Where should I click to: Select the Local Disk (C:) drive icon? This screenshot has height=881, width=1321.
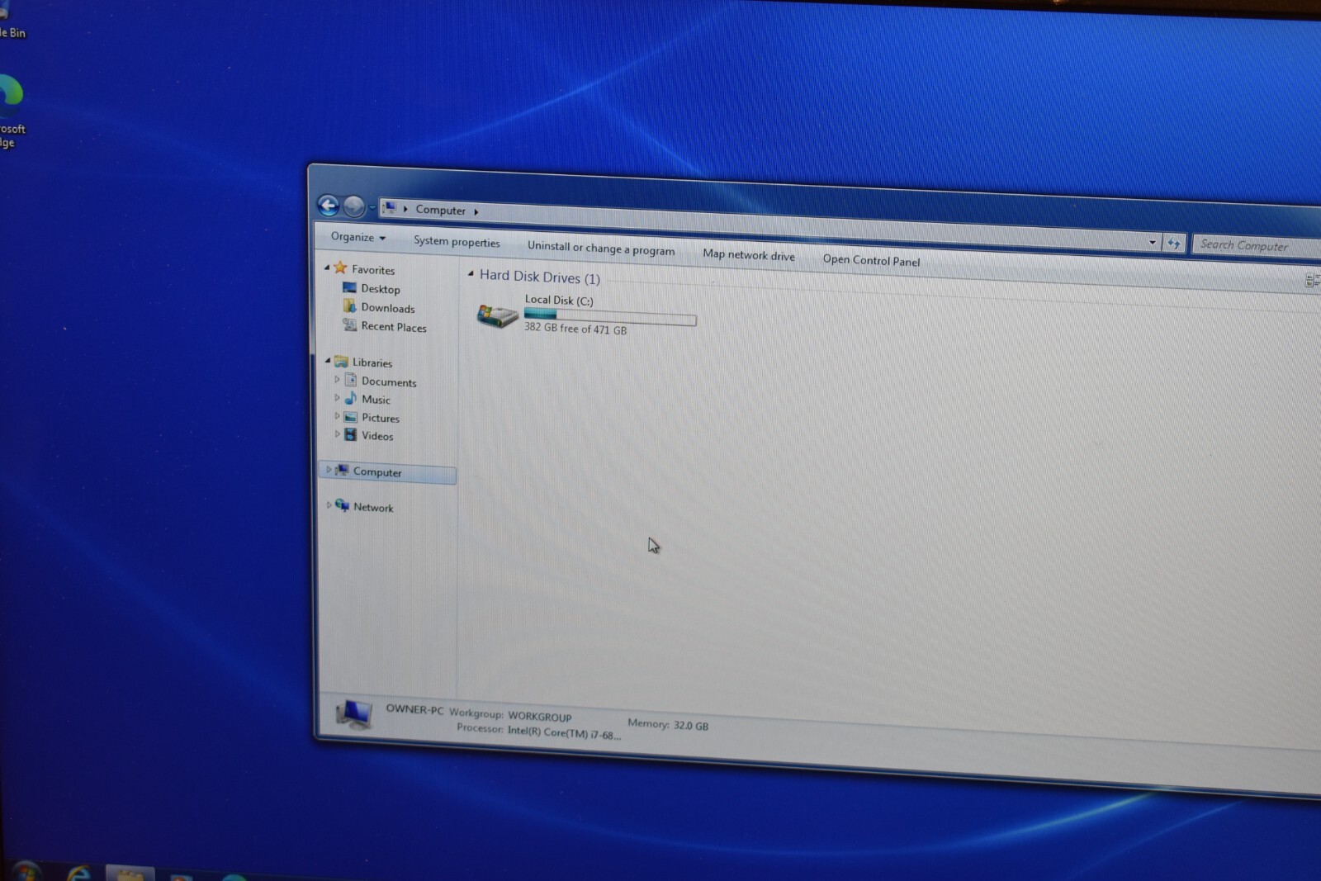(x=497, y=315)
